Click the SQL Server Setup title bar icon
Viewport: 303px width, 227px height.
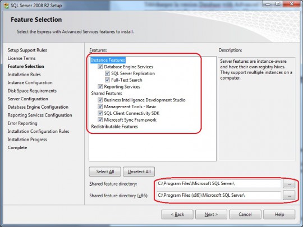pyautogui.click(x=6, y=6)
